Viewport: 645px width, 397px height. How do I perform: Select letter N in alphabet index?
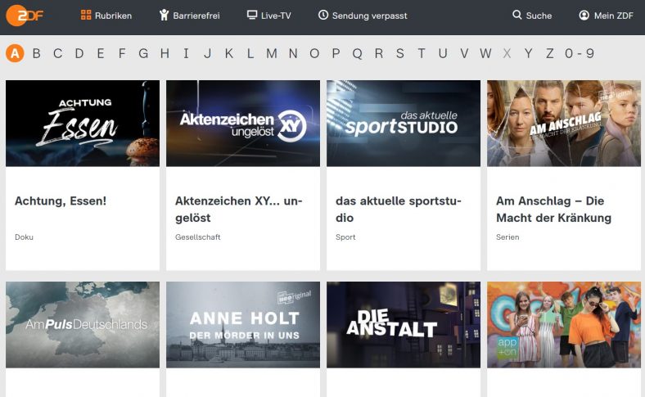(x=293, y=53)
